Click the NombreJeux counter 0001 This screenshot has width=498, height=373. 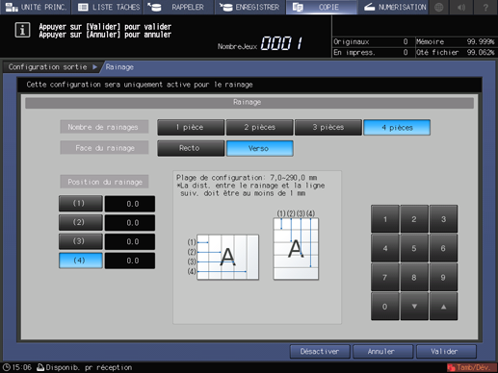(x=281, y=43)
